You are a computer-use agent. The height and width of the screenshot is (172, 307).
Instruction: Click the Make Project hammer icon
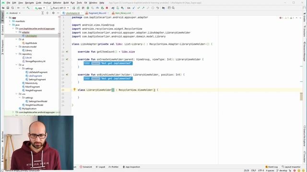click(28, 8)
